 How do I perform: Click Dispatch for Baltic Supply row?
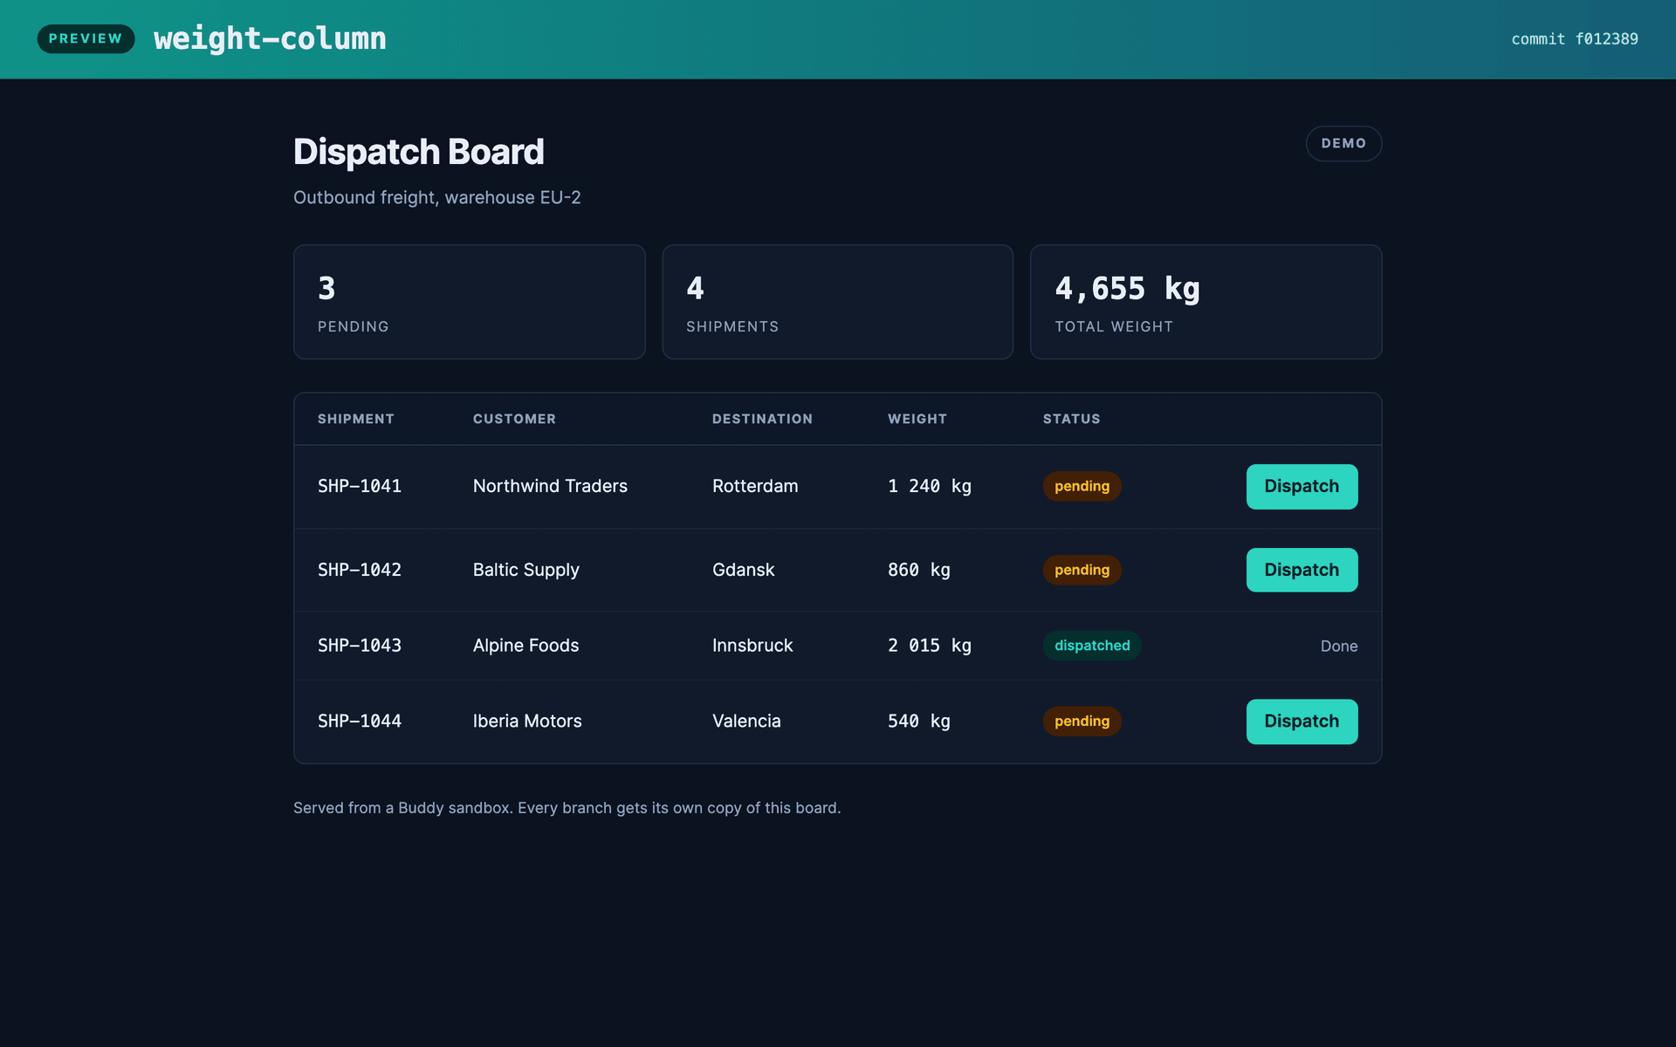tap(1302, 570)
